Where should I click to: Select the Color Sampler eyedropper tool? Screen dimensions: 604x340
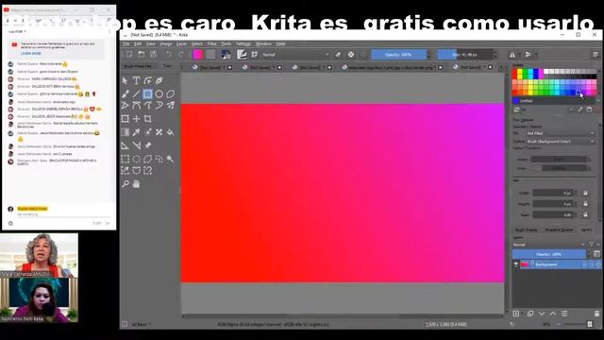pos(136,132)
